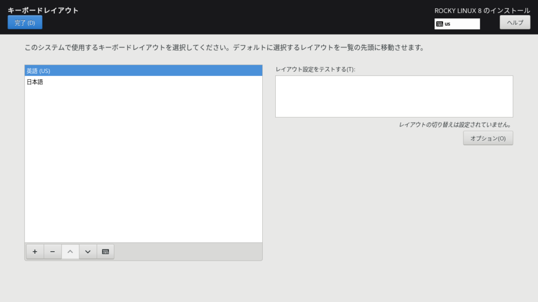Click empty toolbar area right of keyboard button
Image resolution: width=538 pixels, height=302 pixels.
188,252
